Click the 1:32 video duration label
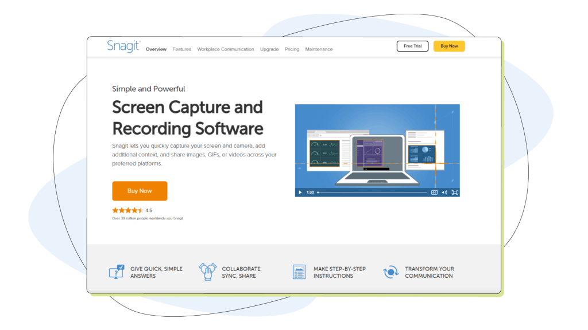The height and width of the screenshot is (330, 588). click(310, 192)
